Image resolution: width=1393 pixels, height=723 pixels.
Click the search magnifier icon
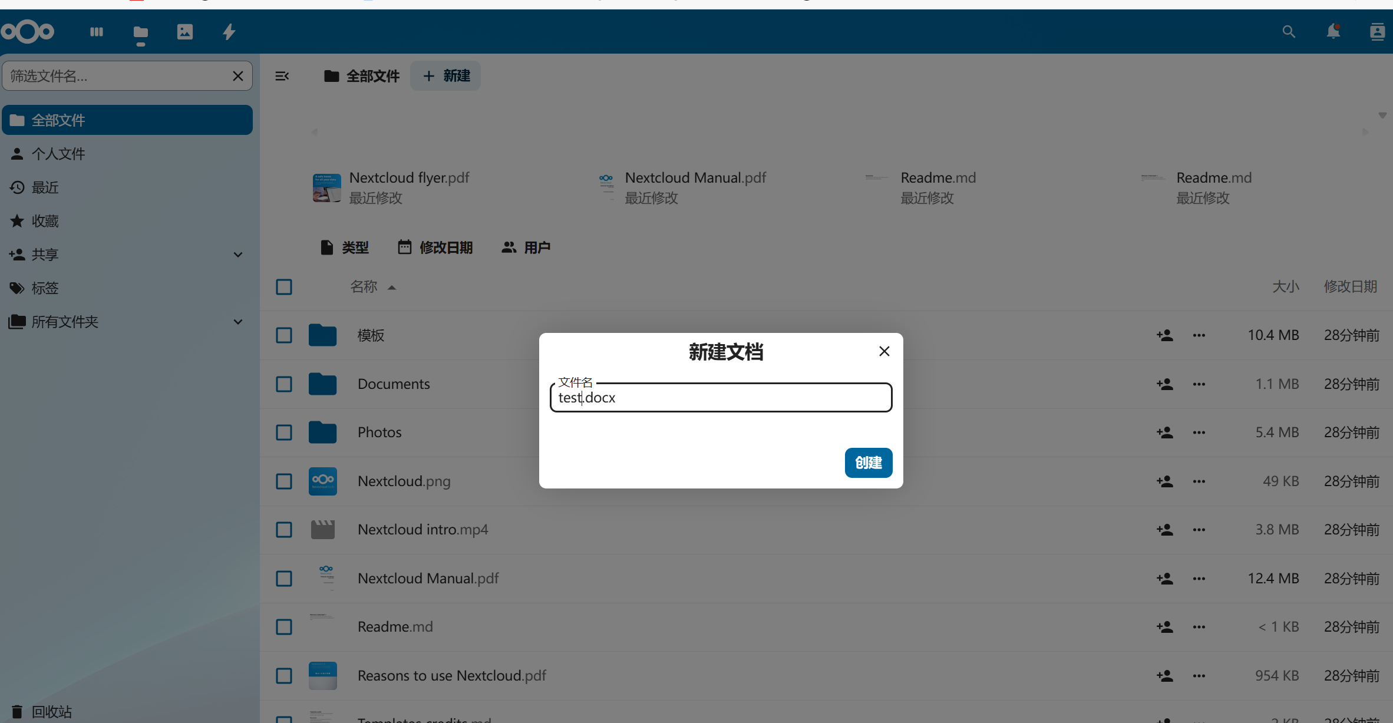tap(1289, 32)
